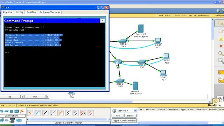Click the Delete scenario button

[x=130, y=116]
